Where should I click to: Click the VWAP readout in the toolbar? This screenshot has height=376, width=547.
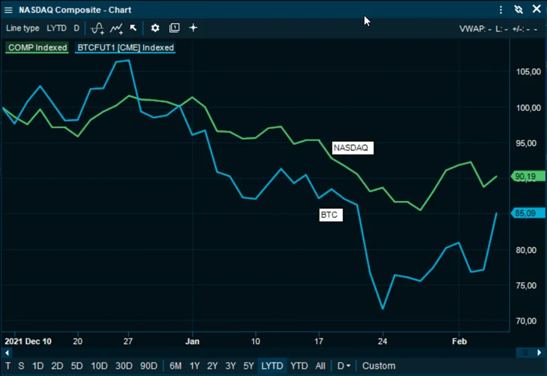[475, 29]
